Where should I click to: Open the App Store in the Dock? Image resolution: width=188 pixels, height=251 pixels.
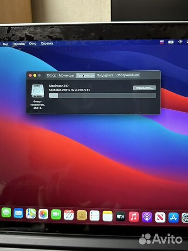174,218
